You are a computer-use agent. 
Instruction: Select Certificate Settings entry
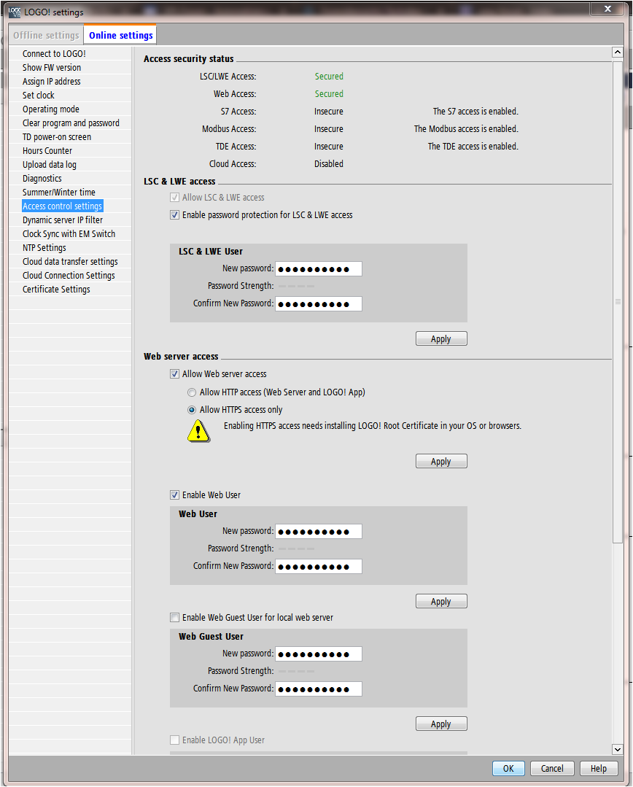click(56, 289)
